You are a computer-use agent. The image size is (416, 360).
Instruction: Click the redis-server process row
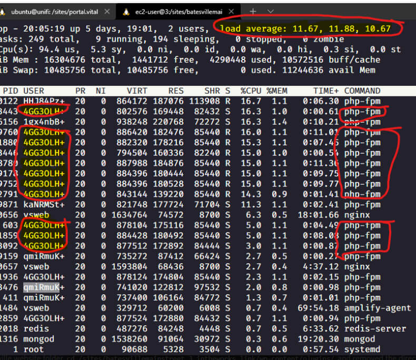pos(208,329)
